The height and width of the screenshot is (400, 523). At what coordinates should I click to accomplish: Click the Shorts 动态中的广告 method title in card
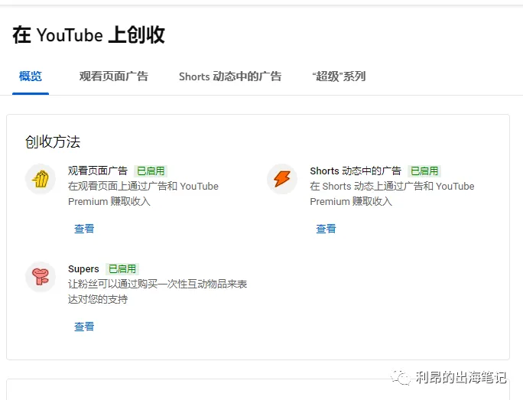356,171
